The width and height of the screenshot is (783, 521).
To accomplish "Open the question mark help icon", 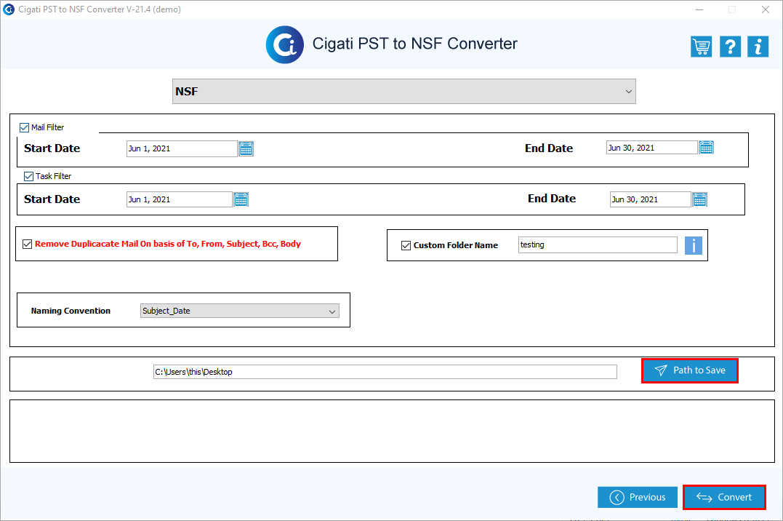I will coord(730,47).
